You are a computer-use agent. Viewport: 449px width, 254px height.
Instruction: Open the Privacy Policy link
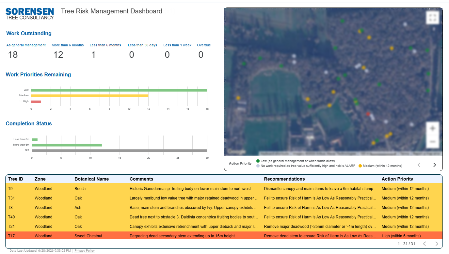point(85,251)
